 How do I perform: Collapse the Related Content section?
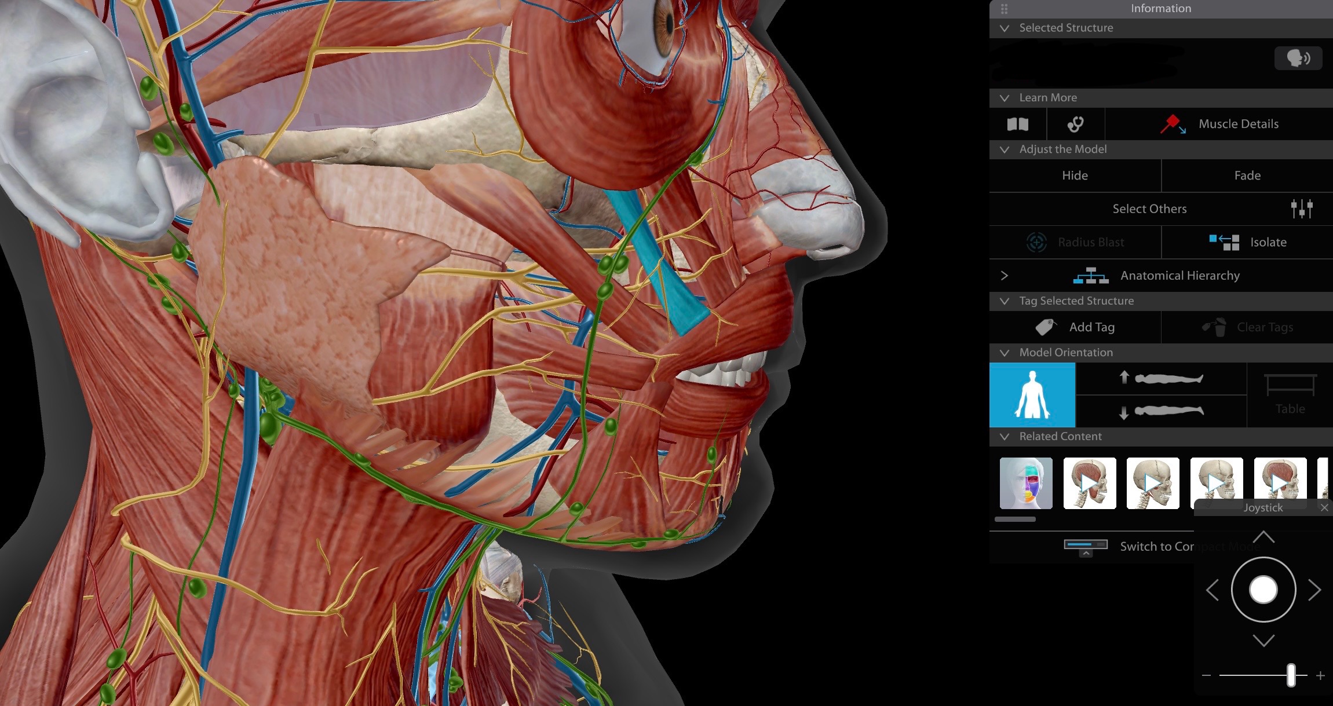pyautogui.click(x=1005, y=437)
